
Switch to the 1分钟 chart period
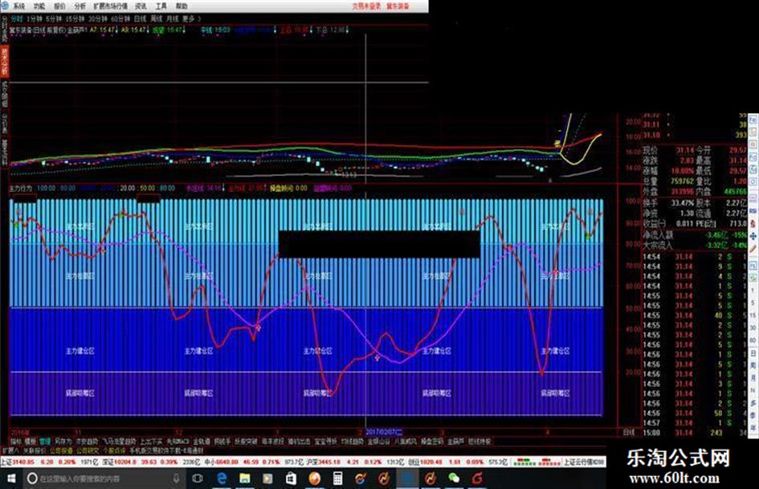(35, 18)
